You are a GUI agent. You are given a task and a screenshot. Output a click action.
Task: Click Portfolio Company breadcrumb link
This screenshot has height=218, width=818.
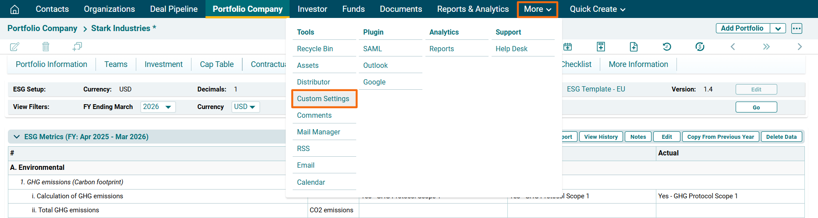coord(42,28)
